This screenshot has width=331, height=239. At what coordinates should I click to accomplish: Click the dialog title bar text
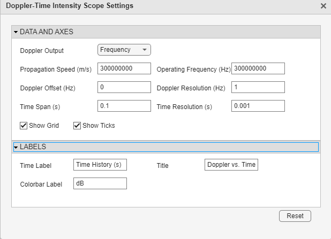(x=70, y=6)
